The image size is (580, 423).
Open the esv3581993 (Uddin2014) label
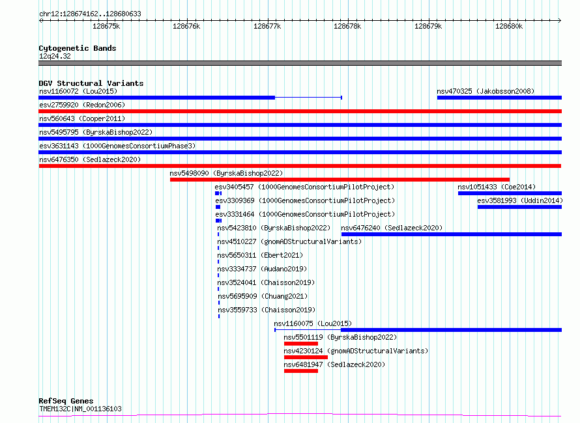[519, 200]
